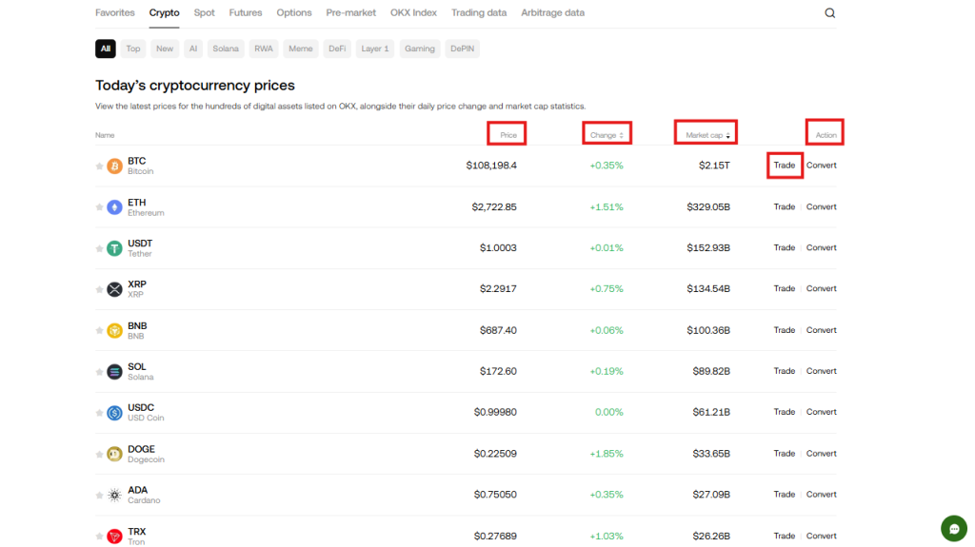The width and height of the screenshot is (975, 547).
Task: Favorite DOGE with its star
Action: [99, 455]
